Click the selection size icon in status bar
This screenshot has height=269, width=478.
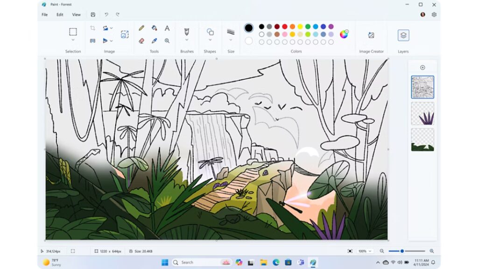click(x=72, y=251)
